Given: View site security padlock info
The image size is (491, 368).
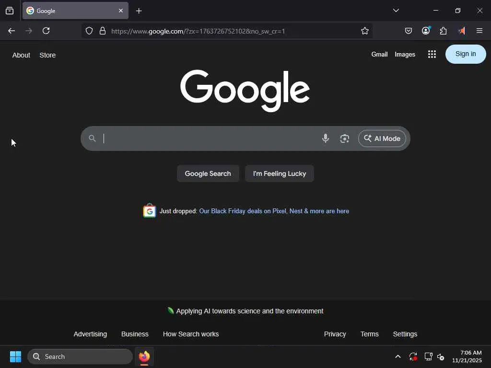Looking at the screenshot, I should pos(103,31).
